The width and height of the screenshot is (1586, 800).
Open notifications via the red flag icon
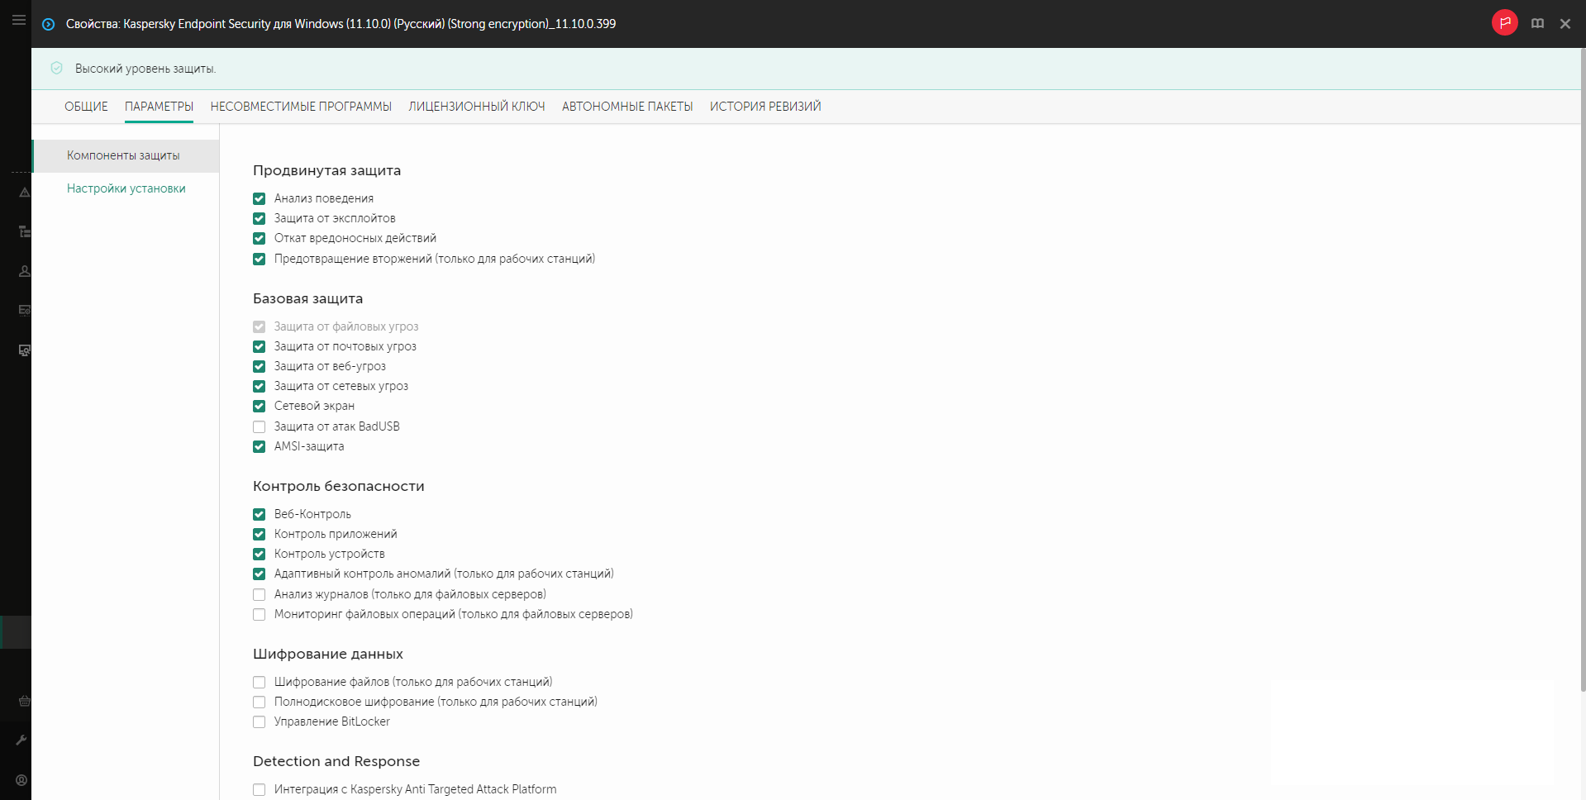pyautogui.click(x=1504, y=22)
